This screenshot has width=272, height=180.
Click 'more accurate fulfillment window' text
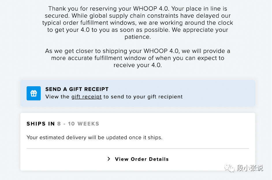click(x=103, y=58)
